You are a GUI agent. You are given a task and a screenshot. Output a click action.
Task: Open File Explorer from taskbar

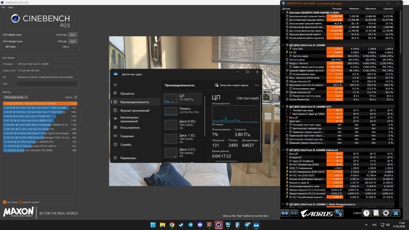(162, 225)
